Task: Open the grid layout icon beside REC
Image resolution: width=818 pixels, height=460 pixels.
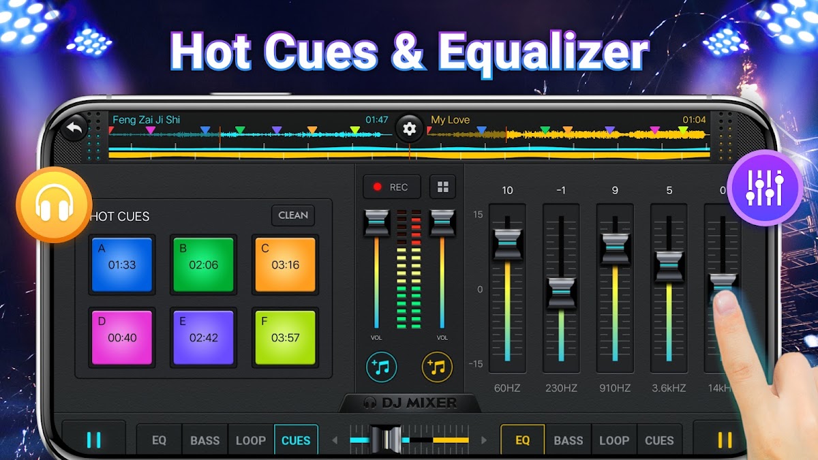Action: point(443,187)
